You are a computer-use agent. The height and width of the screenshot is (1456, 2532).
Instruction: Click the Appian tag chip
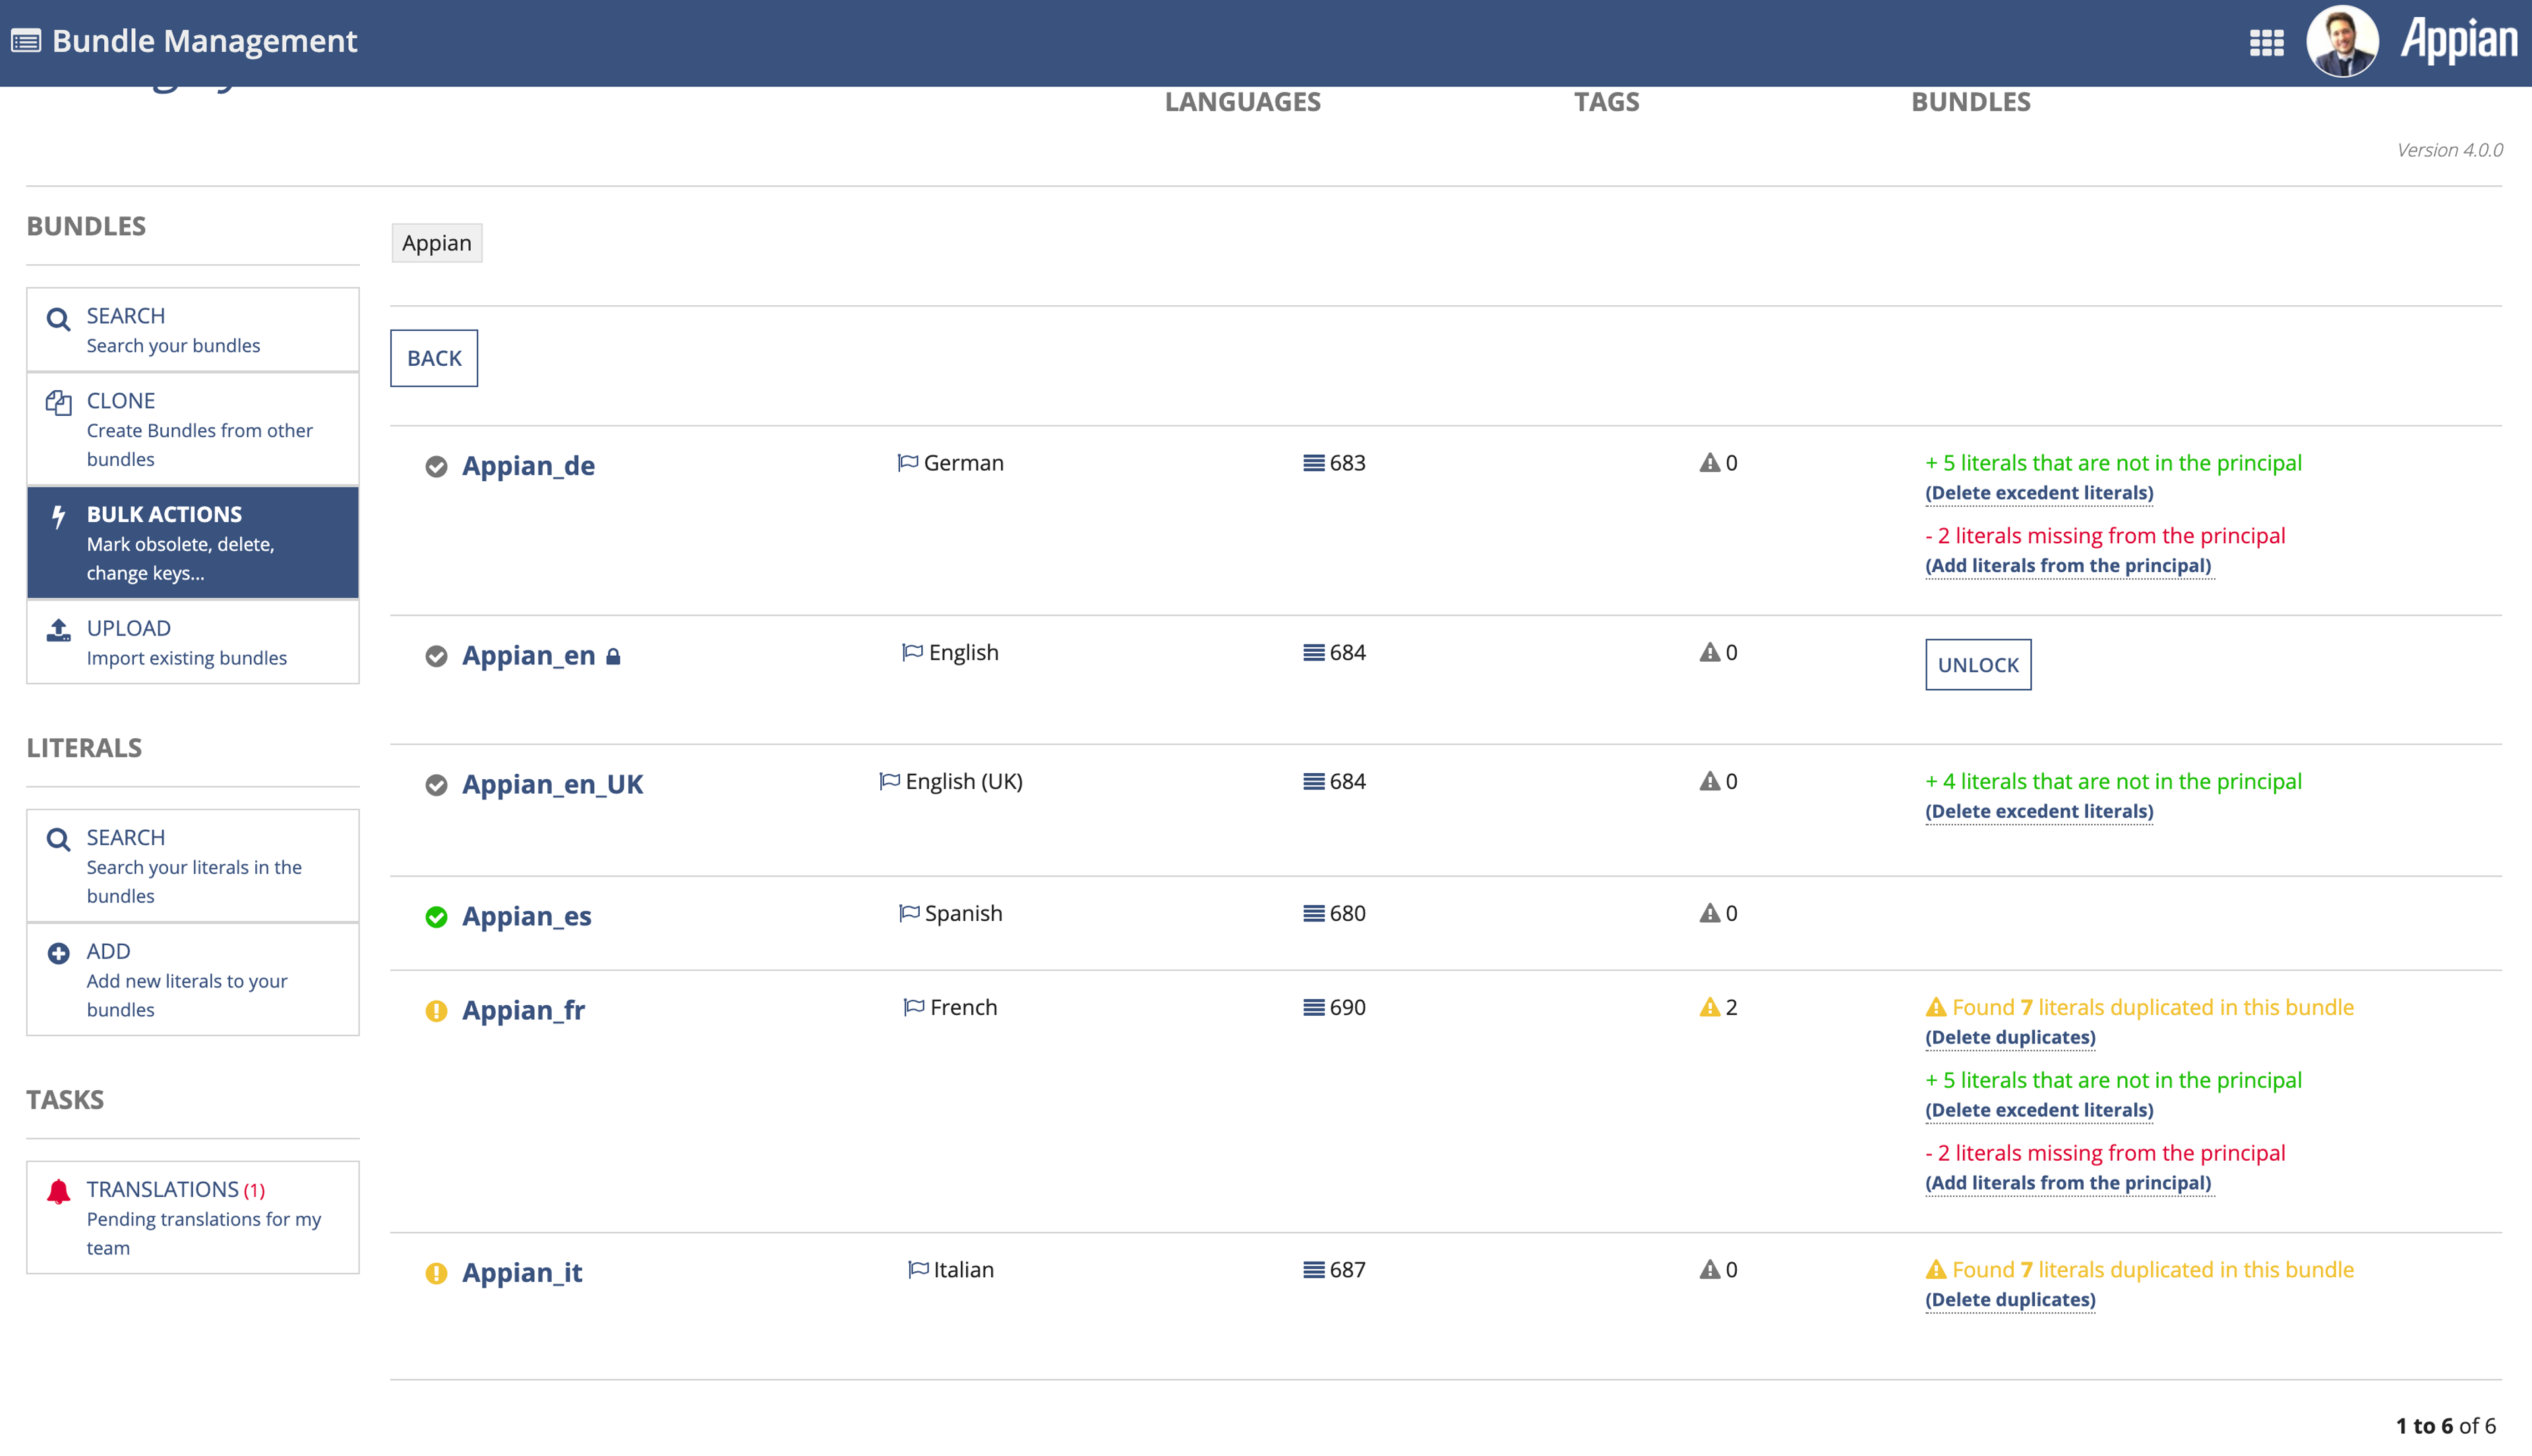[436, 243]
